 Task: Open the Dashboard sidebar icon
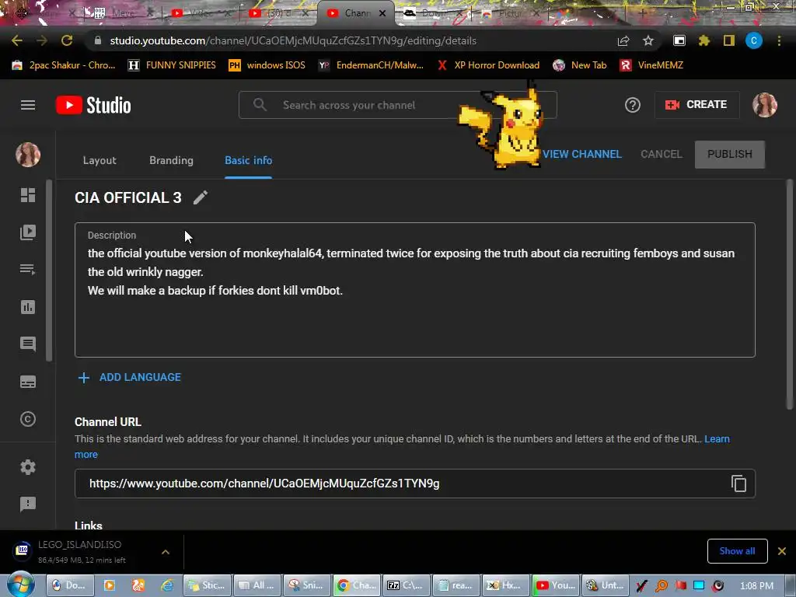(28, 195)
